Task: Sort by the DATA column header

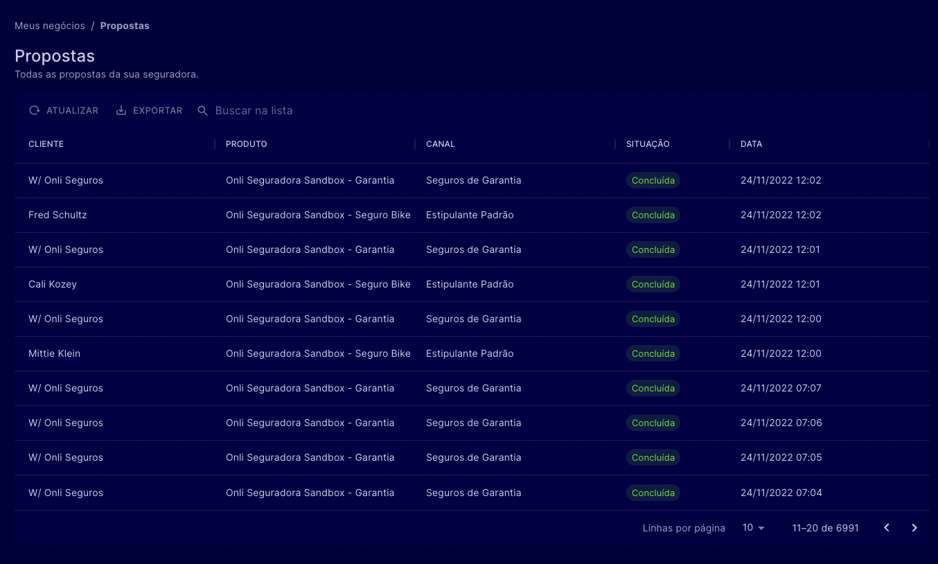Action: pyautogui.click(x=751, y=144)
